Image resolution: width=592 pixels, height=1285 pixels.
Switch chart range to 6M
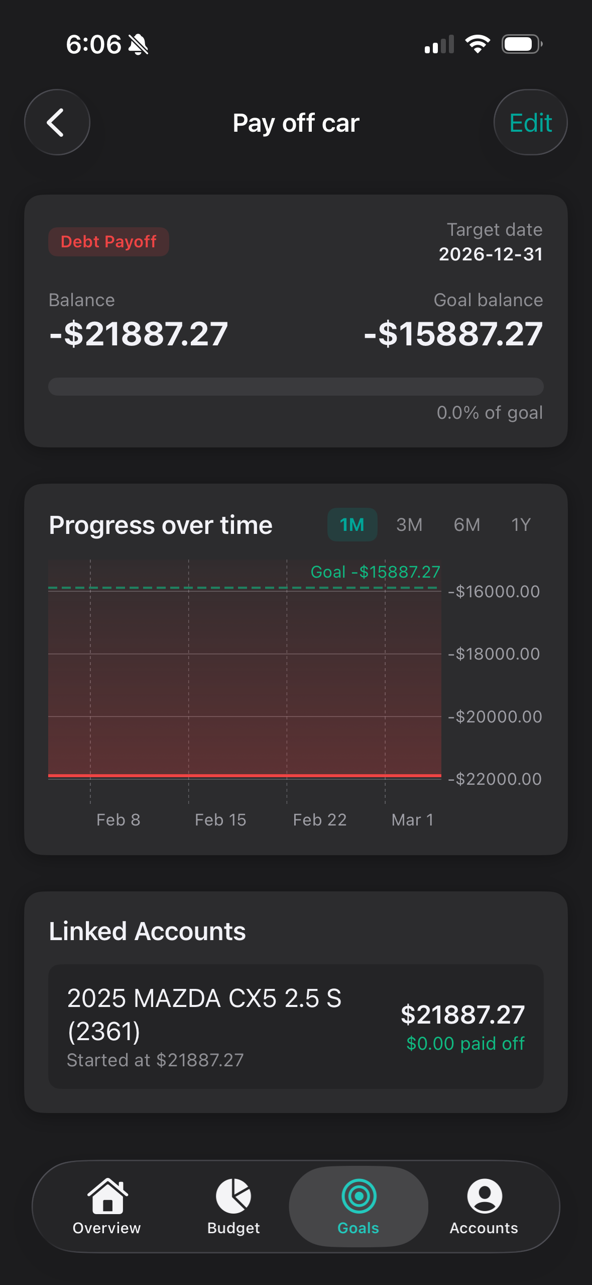click(x=466, y=525)
